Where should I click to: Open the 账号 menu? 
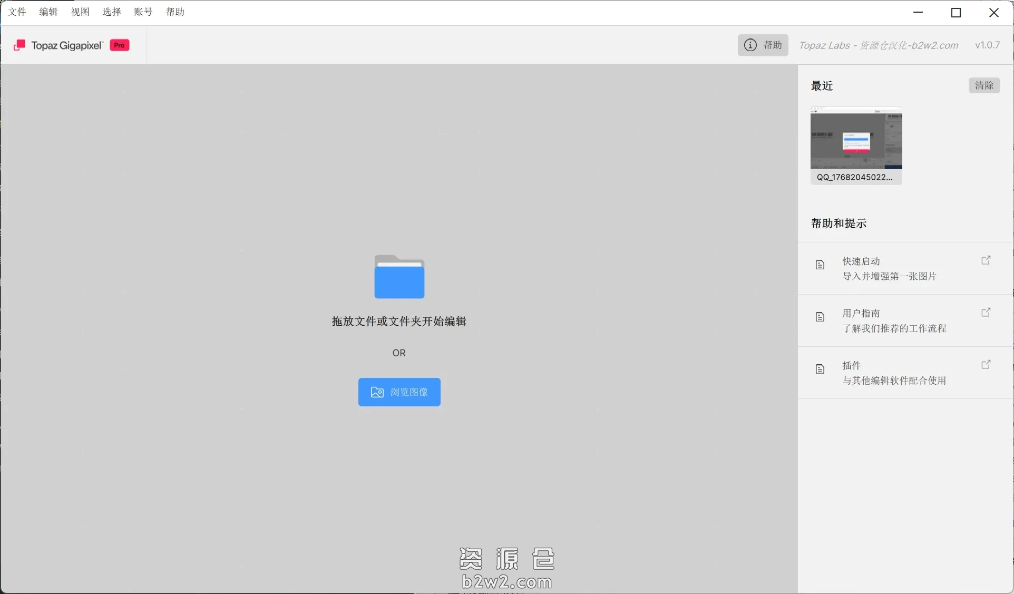(143, 12)
